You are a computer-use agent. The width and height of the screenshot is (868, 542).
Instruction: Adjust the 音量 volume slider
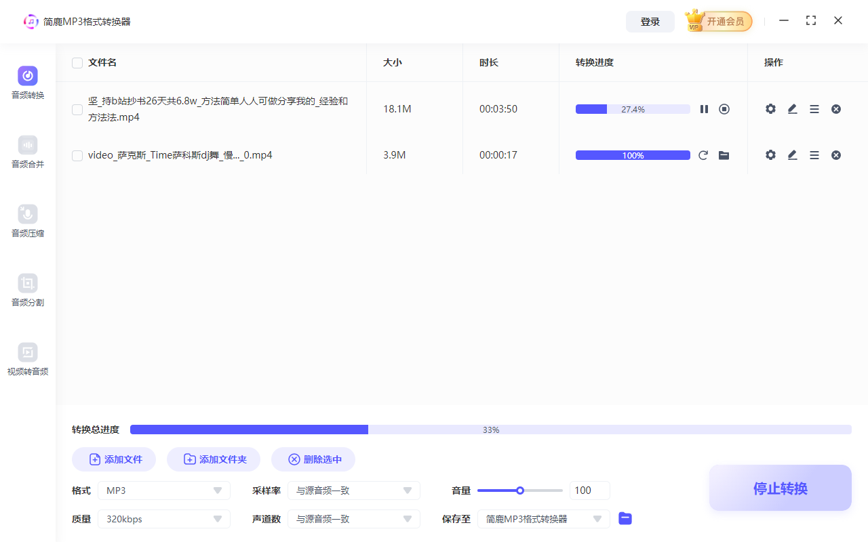(x=519, y=490)
